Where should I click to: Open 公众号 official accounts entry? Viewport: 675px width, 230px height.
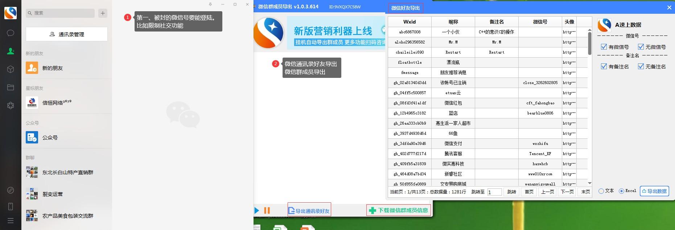coord(67,137)
